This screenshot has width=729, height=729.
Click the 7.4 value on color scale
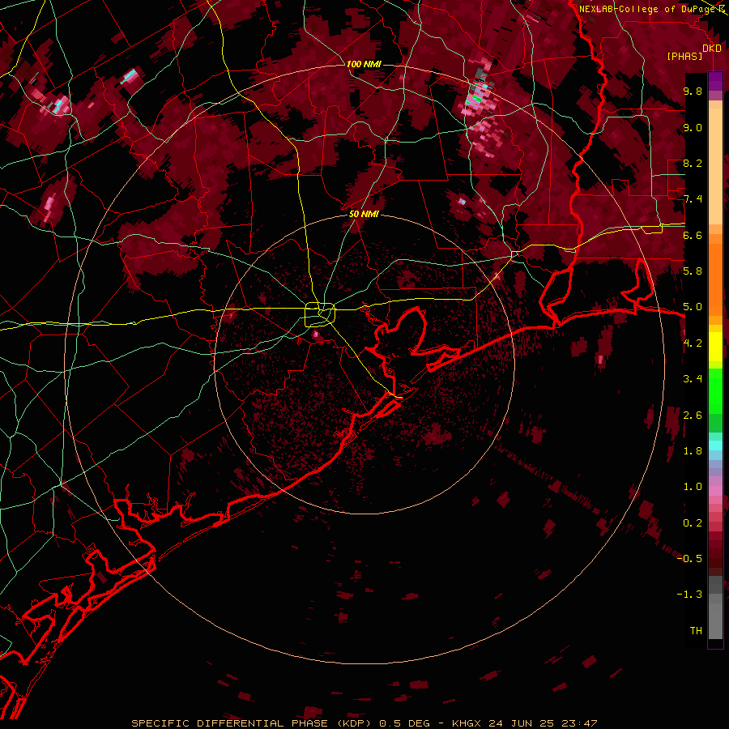[x=693, y=199]
